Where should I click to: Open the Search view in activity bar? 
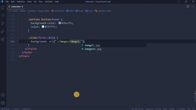pyautogui.click(x=3, y=15)
